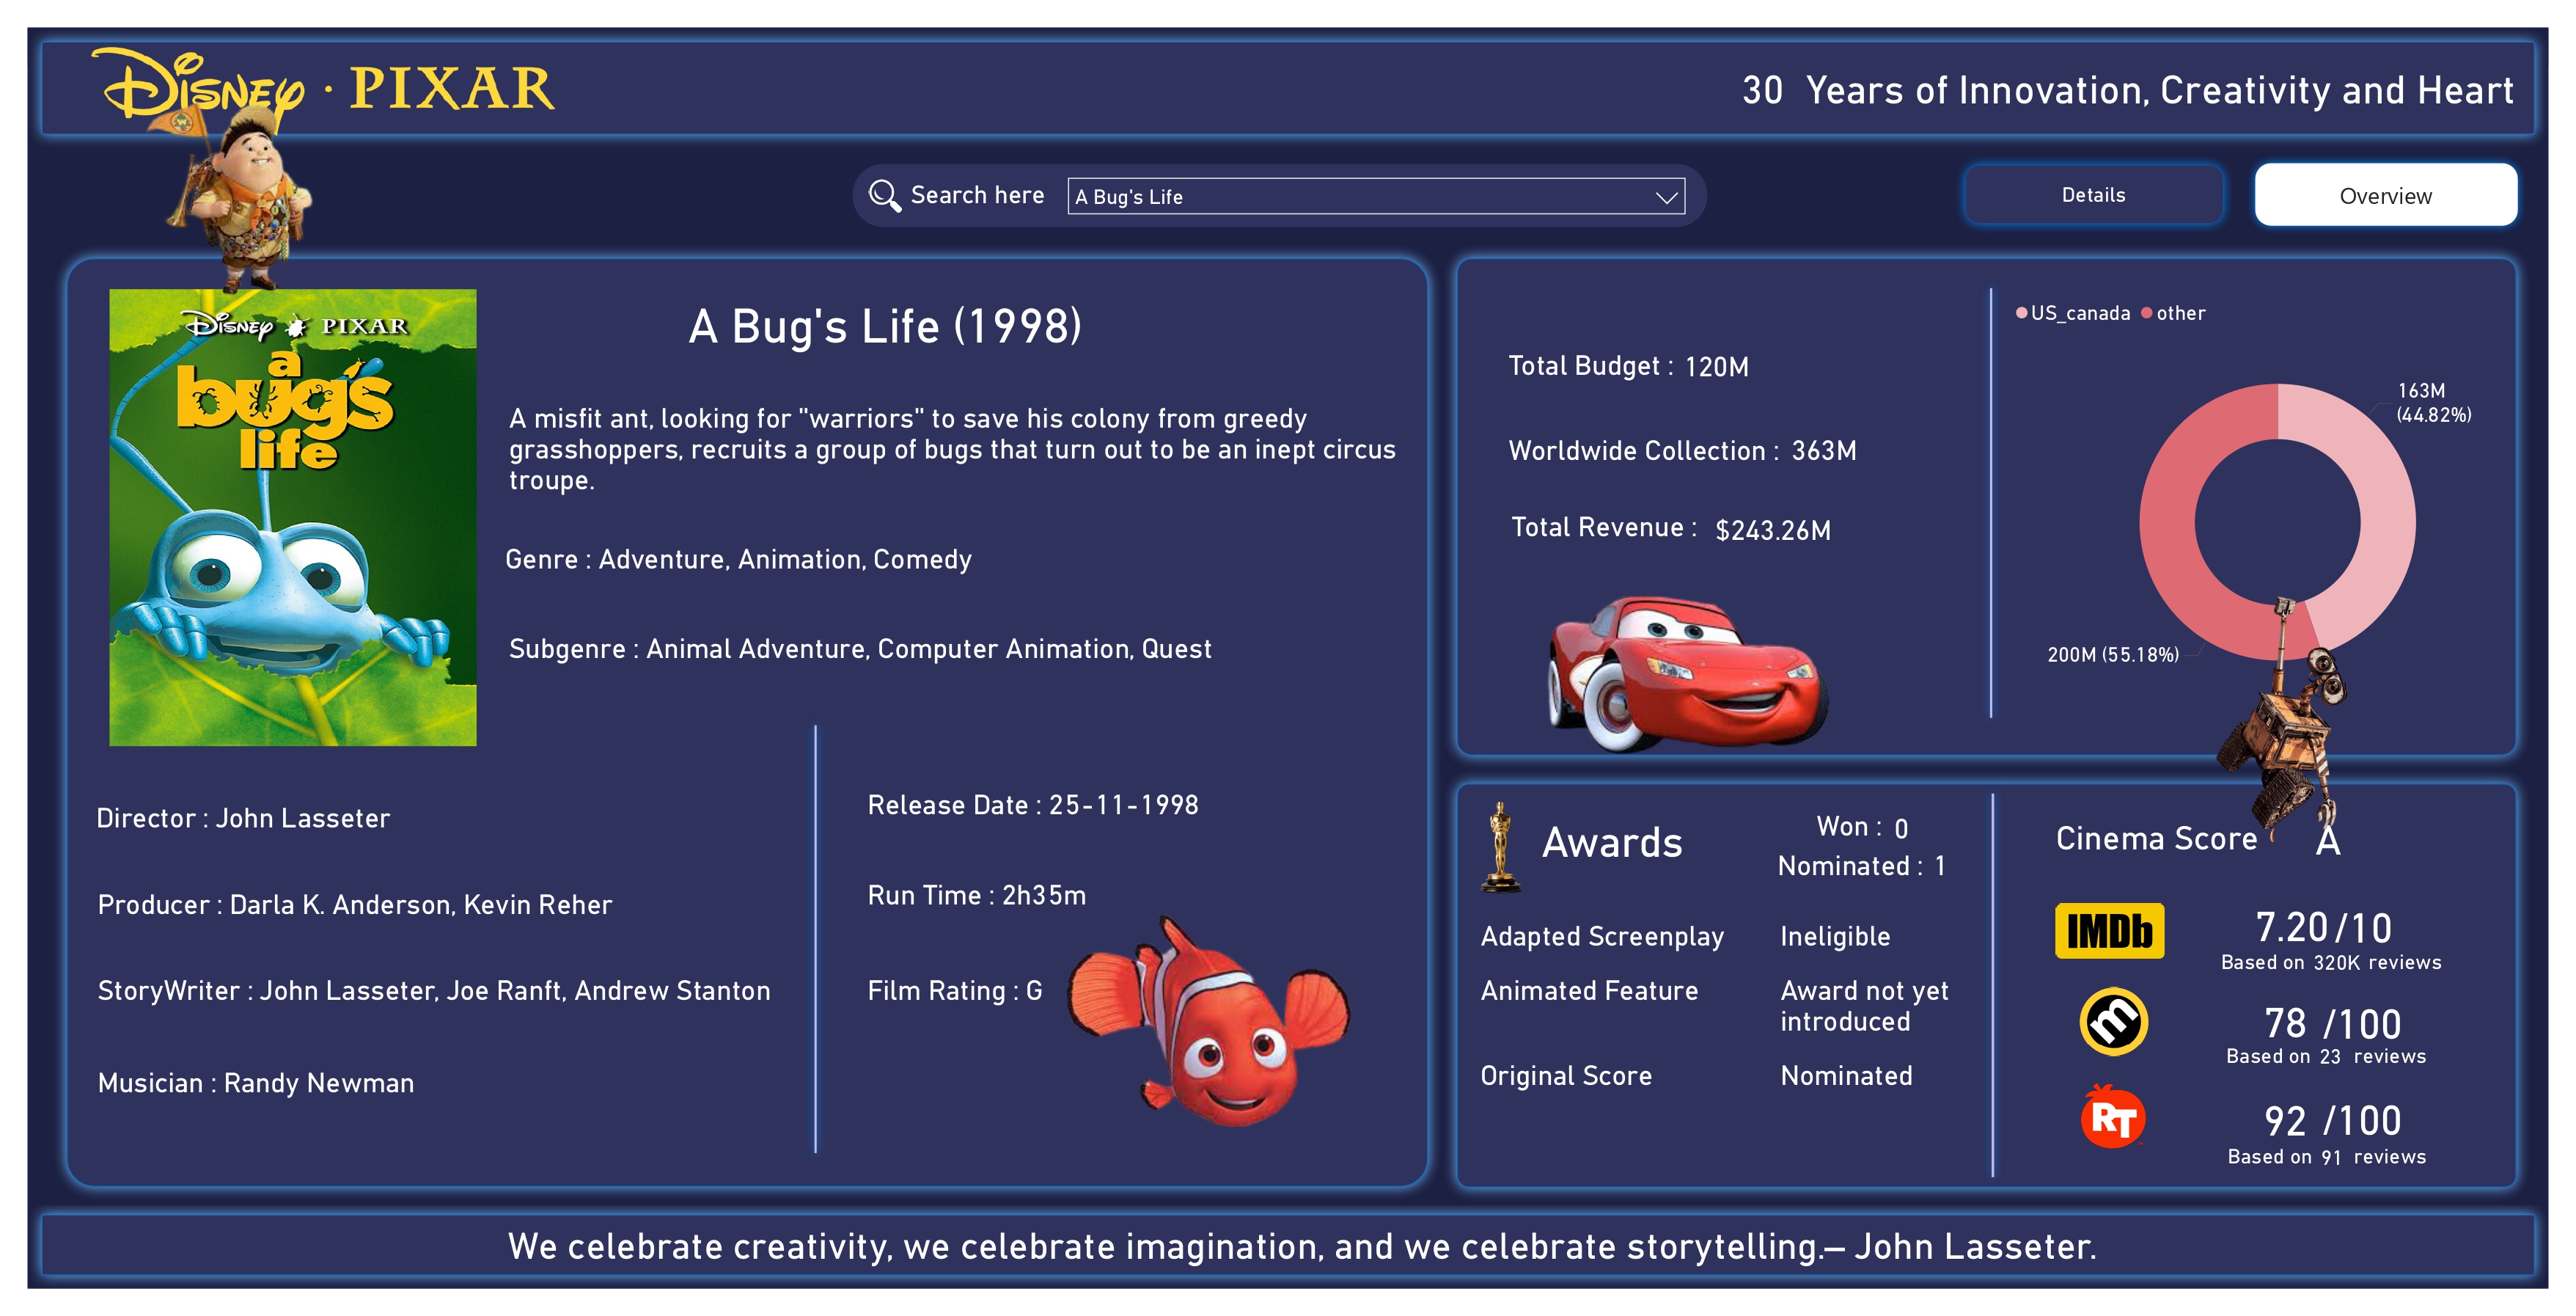This screenshot has width=2576, height=1316.
Task: Click the 'Ineligible' award status
Action: click(x=1835, y=937)
